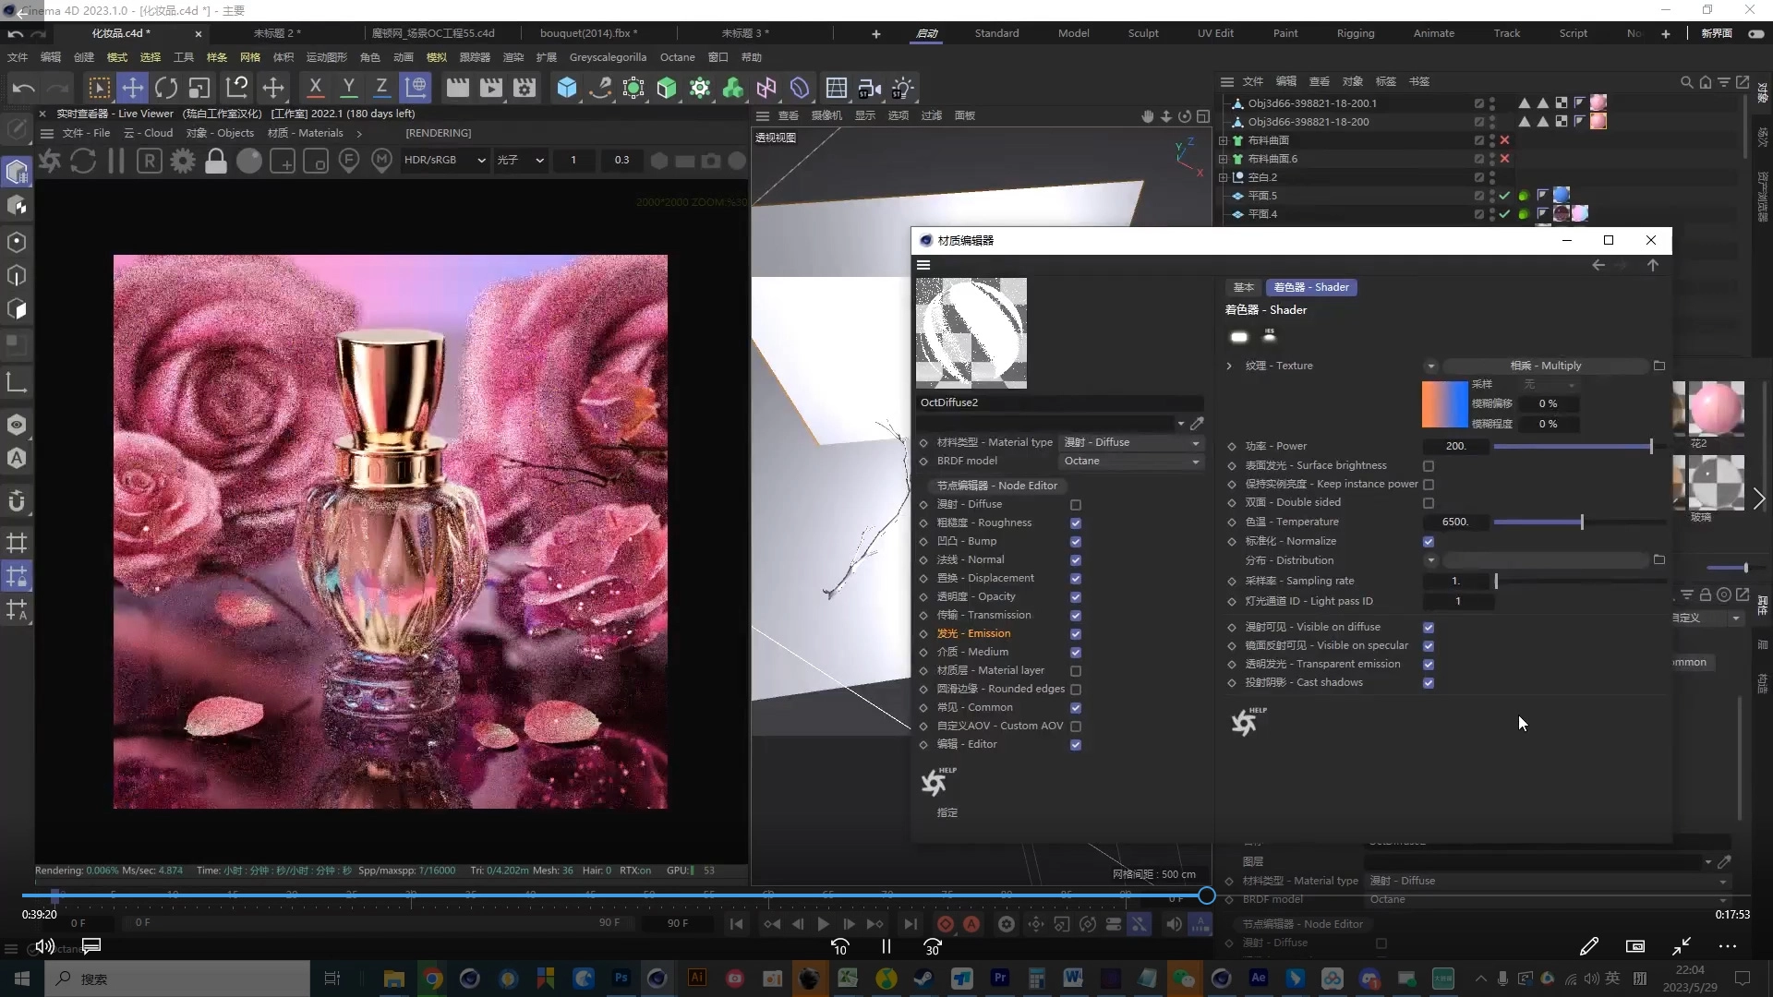Viewport: 1773px width, 997px height.
Task: Click the Live Viewer settings gear icon
Action: [x=183, y=162]
